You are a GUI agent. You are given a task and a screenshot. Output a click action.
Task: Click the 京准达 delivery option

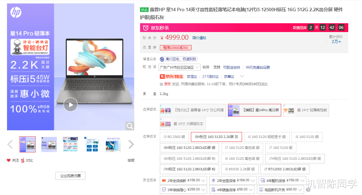[x=192, y=76]
